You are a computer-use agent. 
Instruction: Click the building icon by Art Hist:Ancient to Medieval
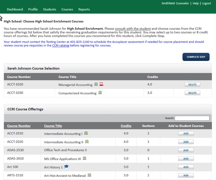point(89,175)
